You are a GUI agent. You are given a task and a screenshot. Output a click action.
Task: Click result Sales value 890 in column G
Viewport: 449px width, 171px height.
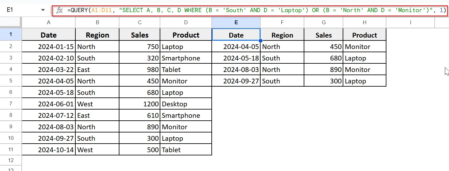pyautogui.click(x=323, y=69)
